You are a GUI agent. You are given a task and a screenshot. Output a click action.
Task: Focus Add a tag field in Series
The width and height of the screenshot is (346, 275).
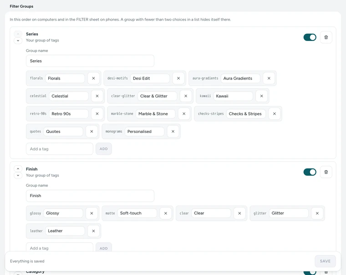tap(60, 149)
